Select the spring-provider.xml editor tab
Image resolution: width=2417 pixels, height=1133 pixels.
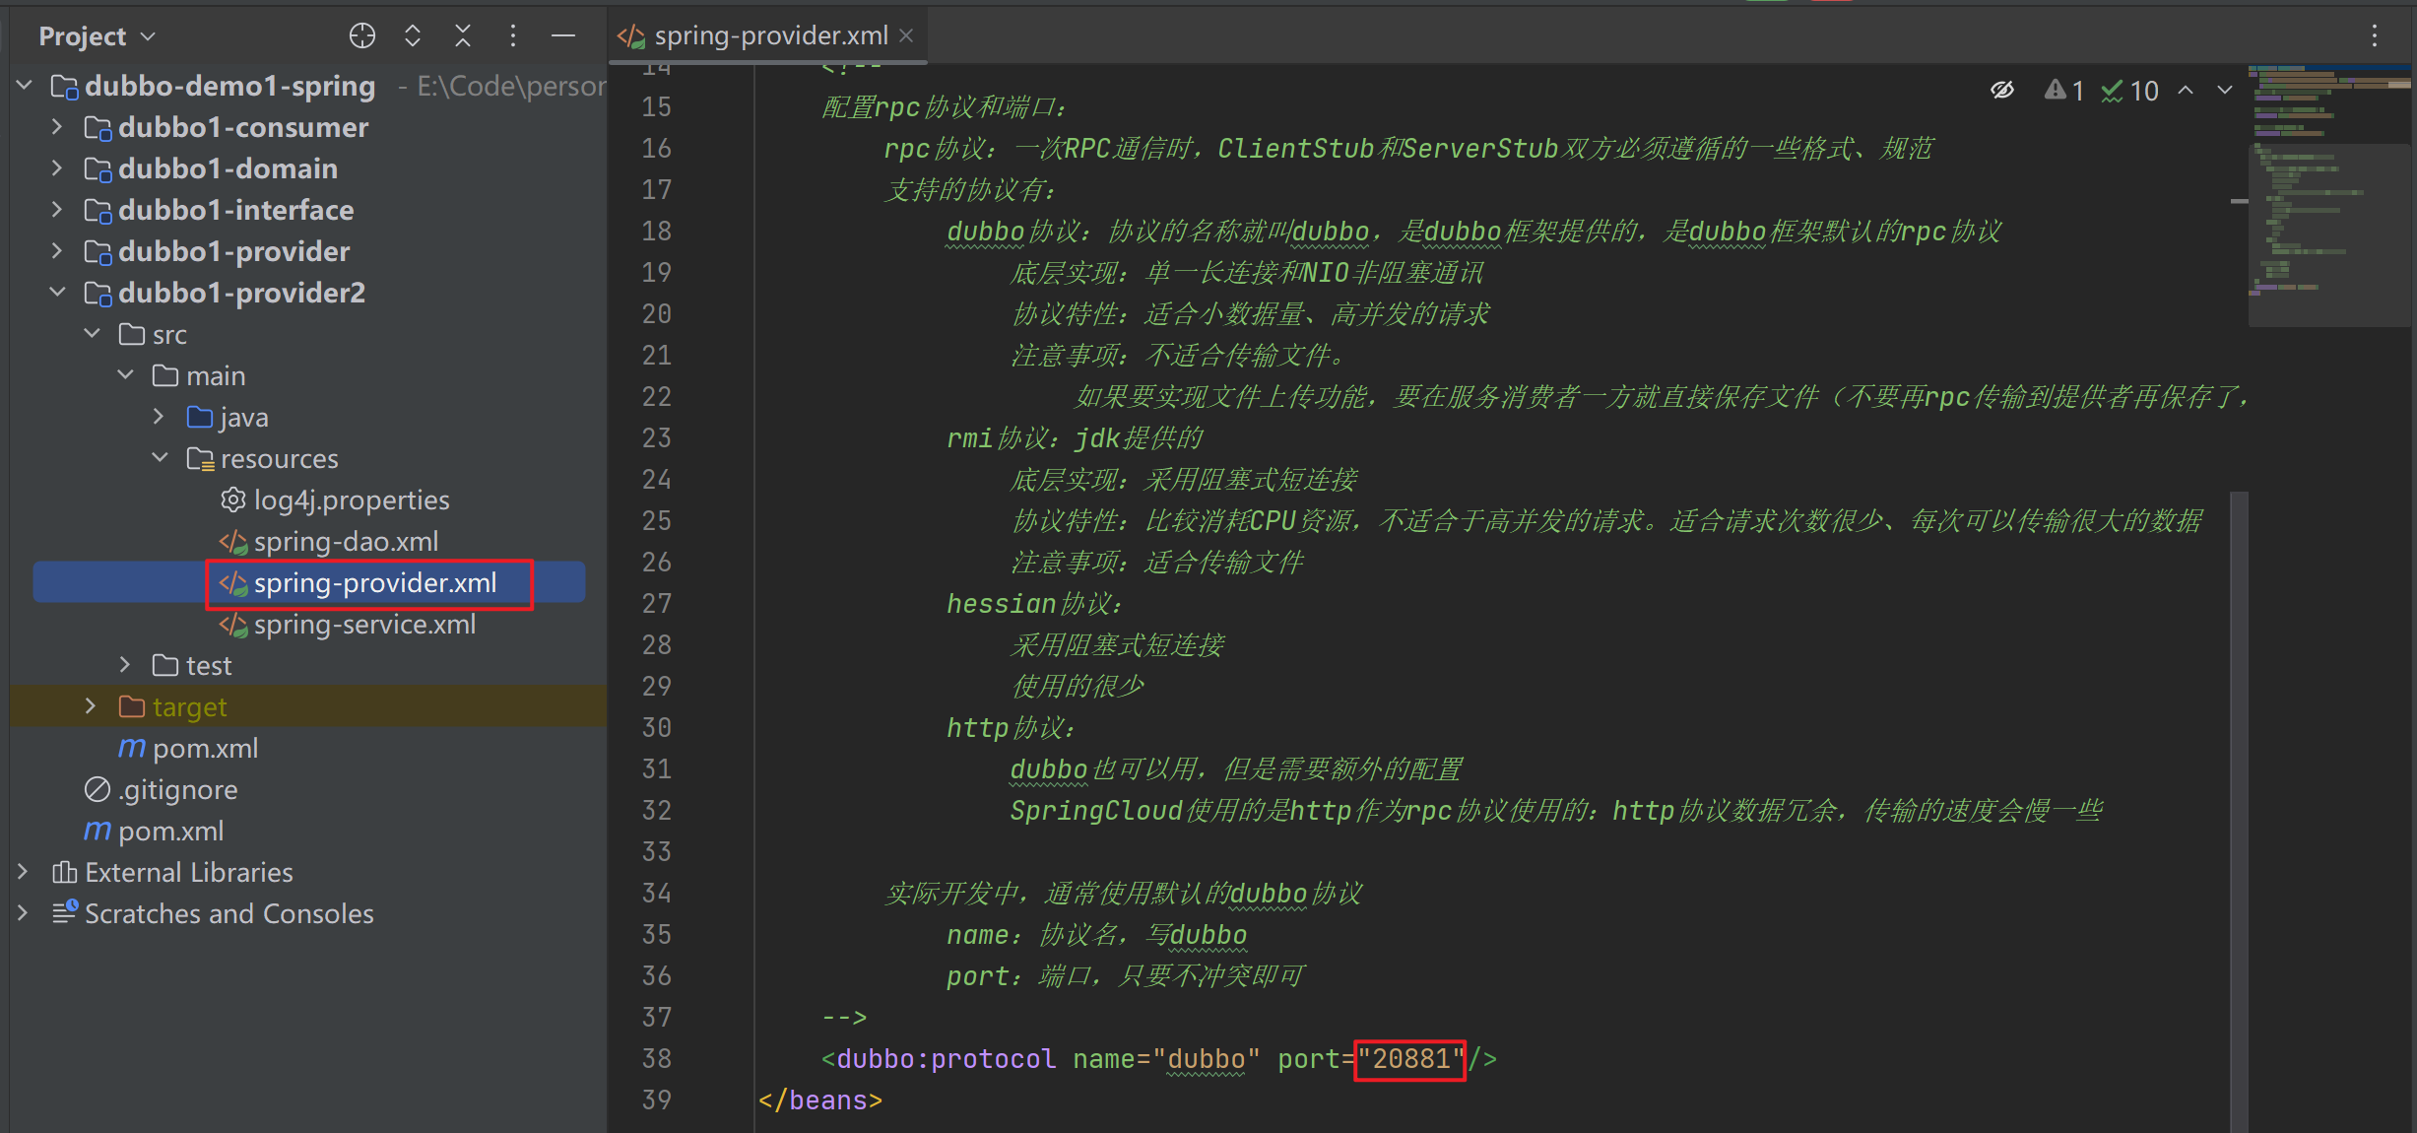[768, 35]
